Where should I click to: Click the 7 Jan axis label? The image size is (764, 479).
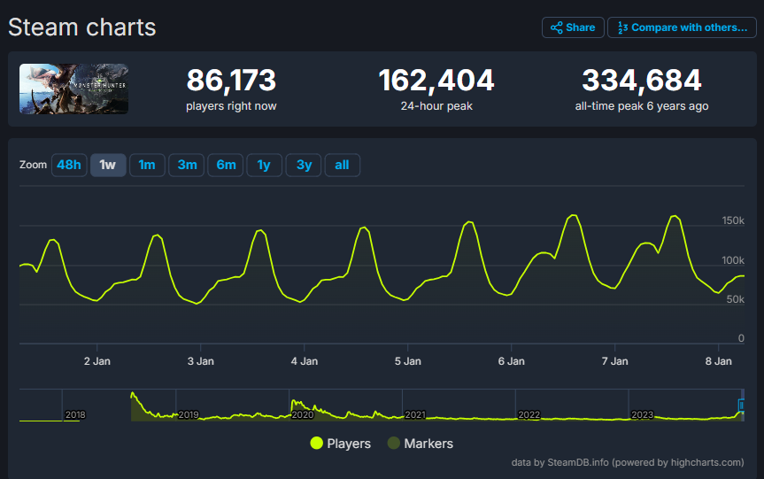coord(615,361)
